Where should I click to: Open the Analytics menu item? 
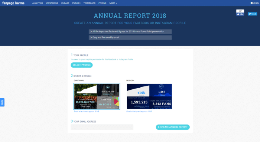point(38,3)
